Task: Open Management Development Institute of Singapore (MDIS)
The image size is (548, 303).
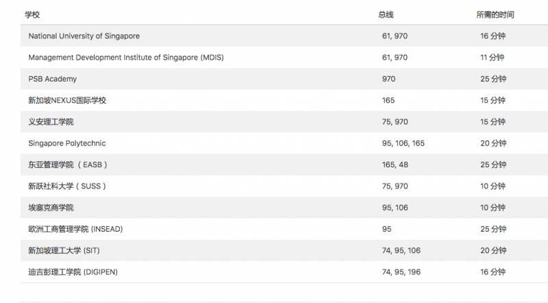Action: [126, 58]
